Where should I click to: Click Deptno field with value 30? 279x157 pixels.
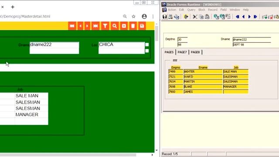(182, 40)
